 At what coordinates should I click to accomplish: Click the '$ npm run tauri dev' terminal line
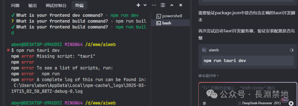[x=36, y=50]
